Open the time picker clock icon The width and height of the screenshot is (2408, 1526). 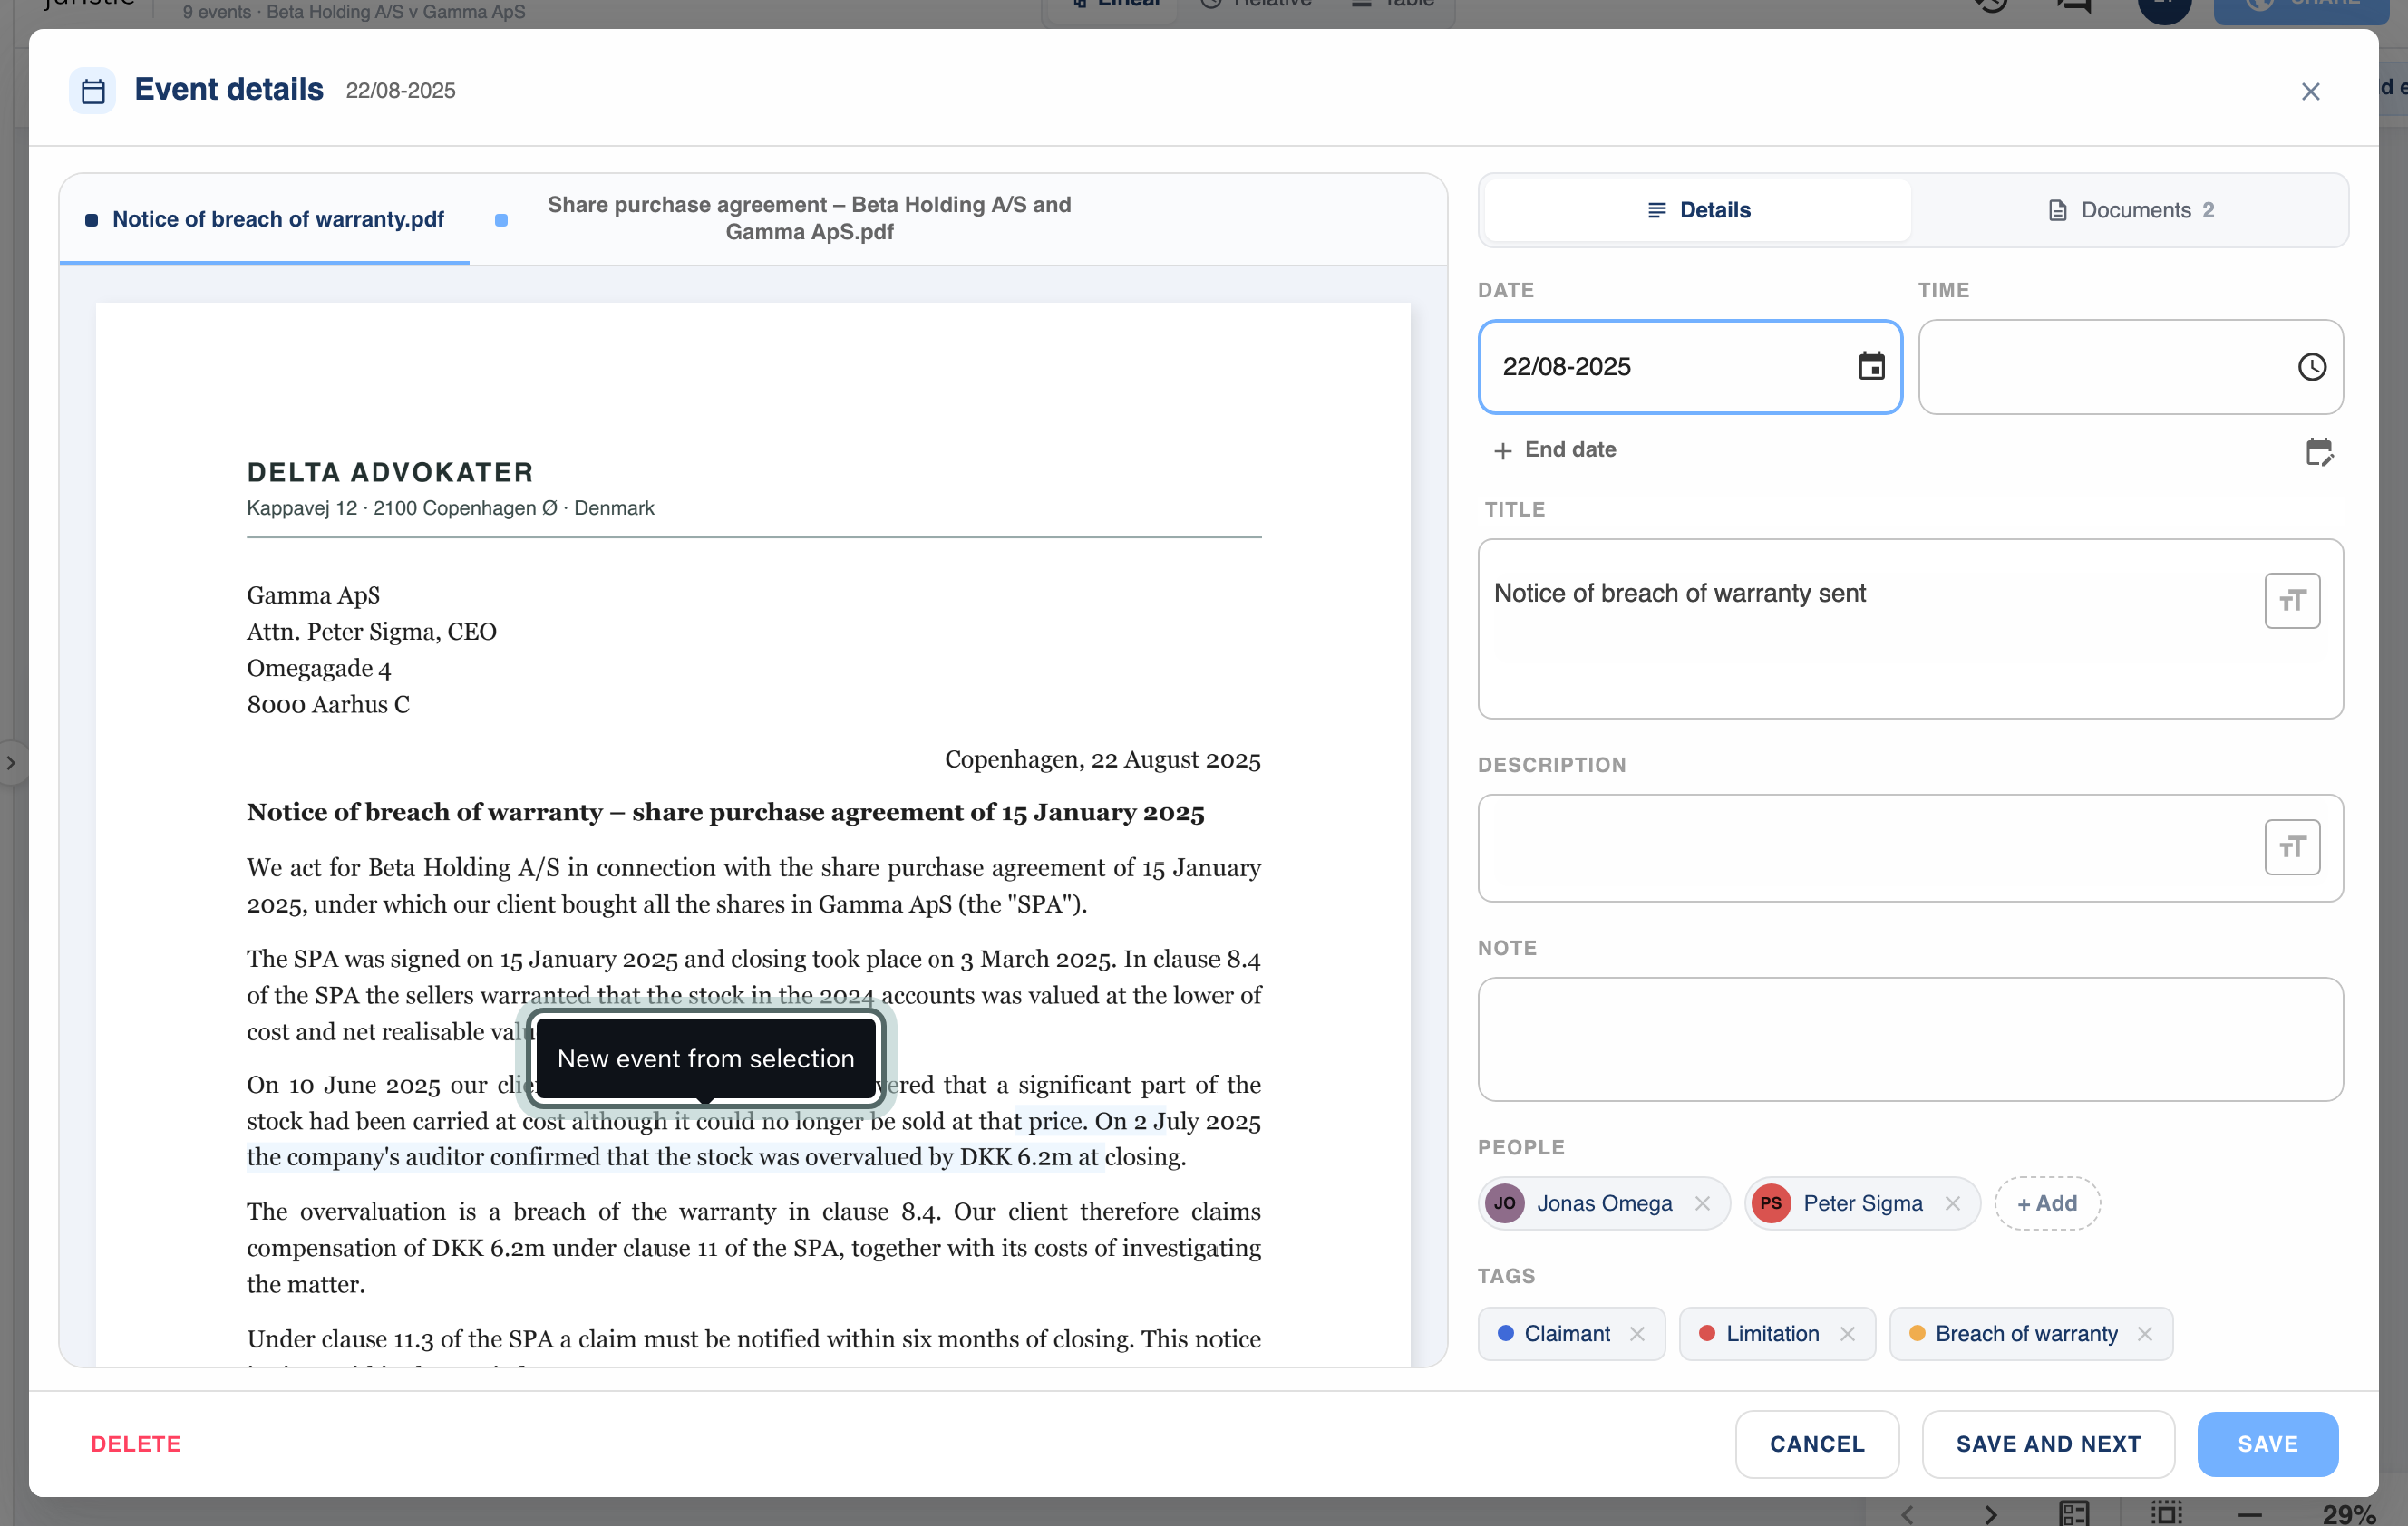(2311, 367)
